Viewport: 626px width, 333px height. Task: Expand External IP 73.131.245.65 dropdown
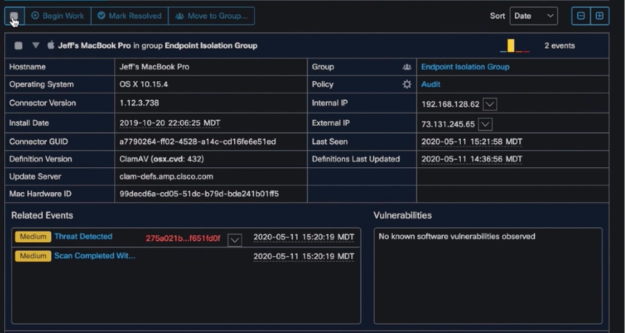click(x=485, y=124)
